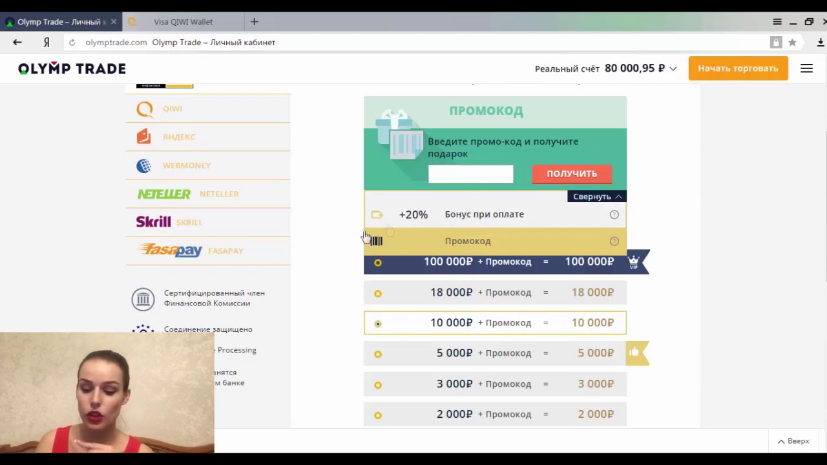Select the 10 000₽ deposit option
The image size is (827, 465).
495,323
